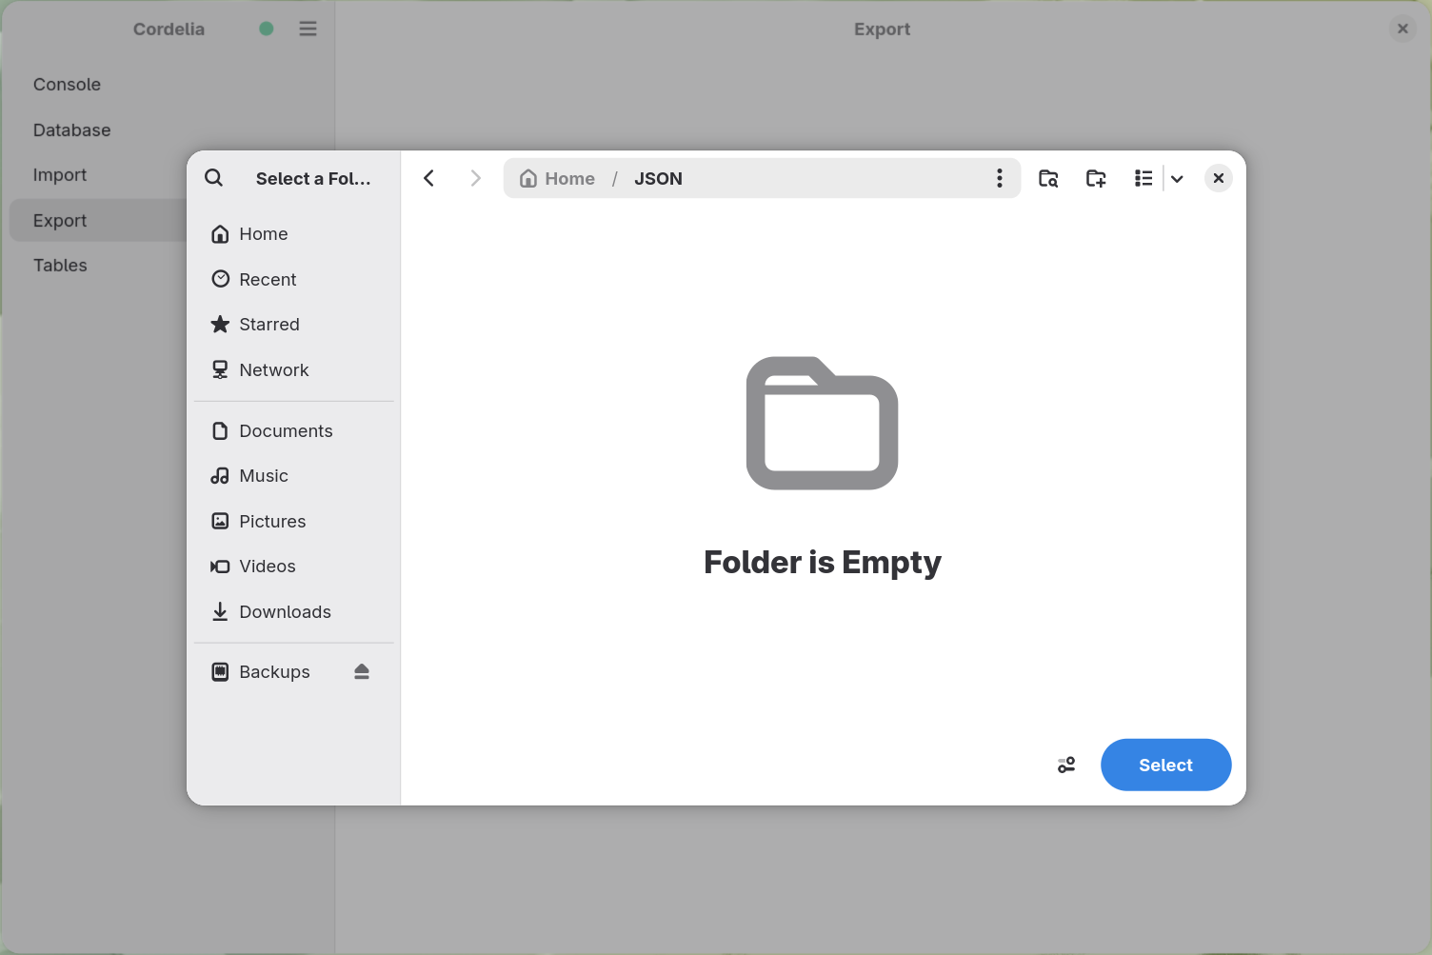
Task: Close the Select a Folder dialog
Action: [x=1218, y=178]
